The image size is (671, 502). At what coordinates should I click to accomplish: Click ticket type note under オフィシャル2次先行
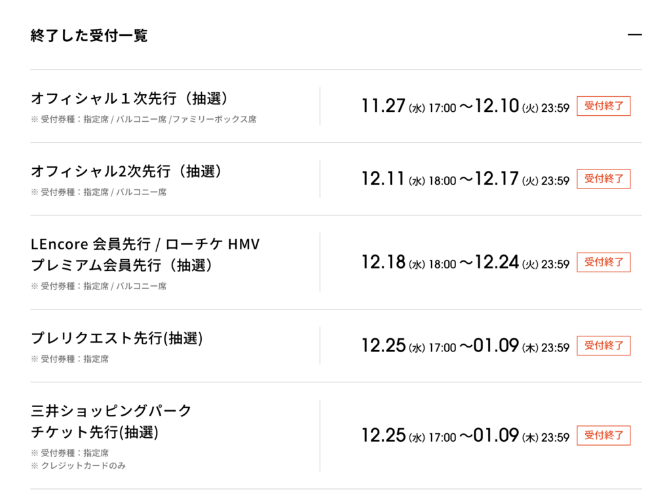pyautogui.click(x=99, y=192)
